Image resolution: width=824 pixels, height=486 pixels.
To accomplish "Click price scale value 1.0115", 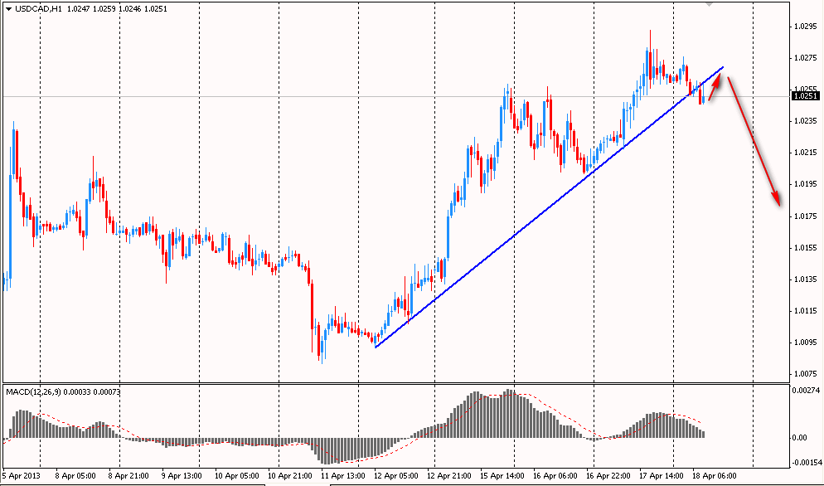I will 806,311.
